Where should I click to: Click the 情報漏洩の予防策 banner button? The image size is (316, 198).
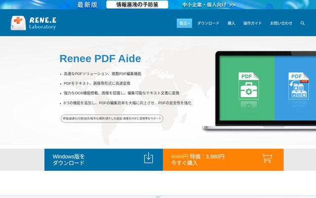[137, 4]
